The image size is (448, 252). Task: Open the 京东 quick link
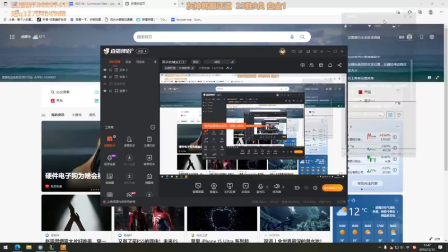click(57, 101)
